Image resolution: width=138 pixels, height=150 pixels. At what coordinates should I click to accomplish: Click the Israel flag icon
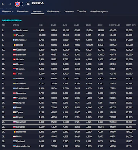click(x=14, y=108)
